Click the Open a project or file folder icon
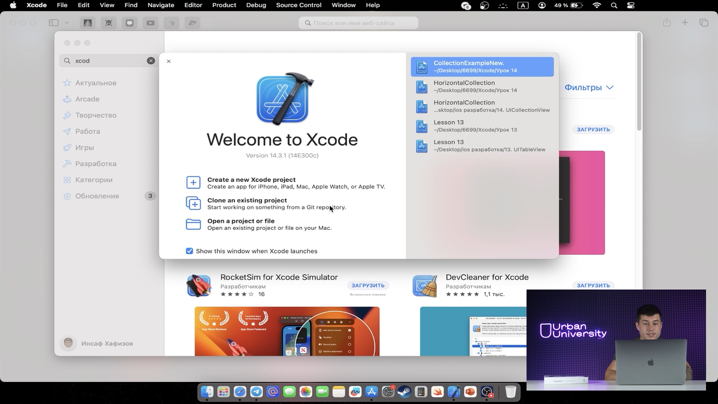 click(193, 224)
